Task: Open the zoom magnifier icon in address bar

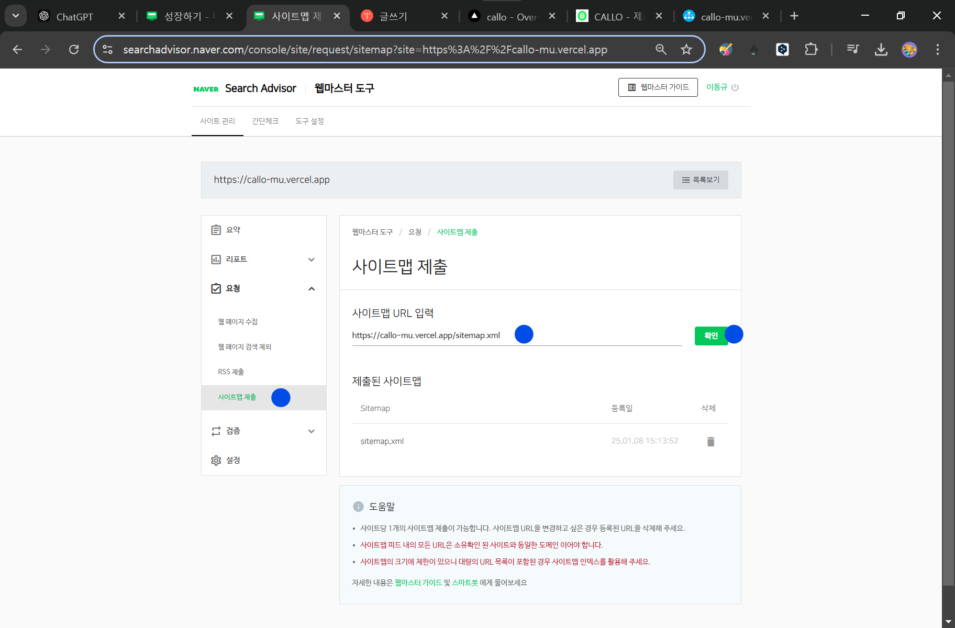Action: point(661,49)
